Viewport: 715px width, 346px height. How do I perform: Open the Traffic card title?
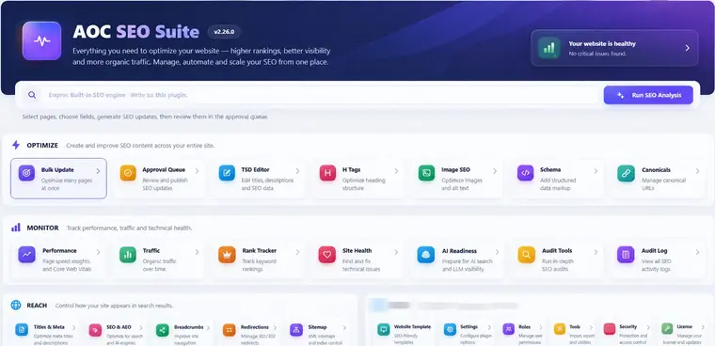(151, 251)
